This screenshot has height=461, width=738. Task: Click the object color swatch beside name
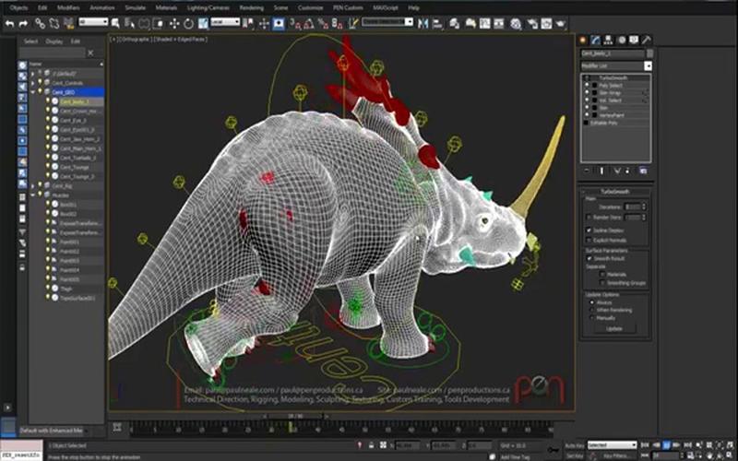coord(650,53)
